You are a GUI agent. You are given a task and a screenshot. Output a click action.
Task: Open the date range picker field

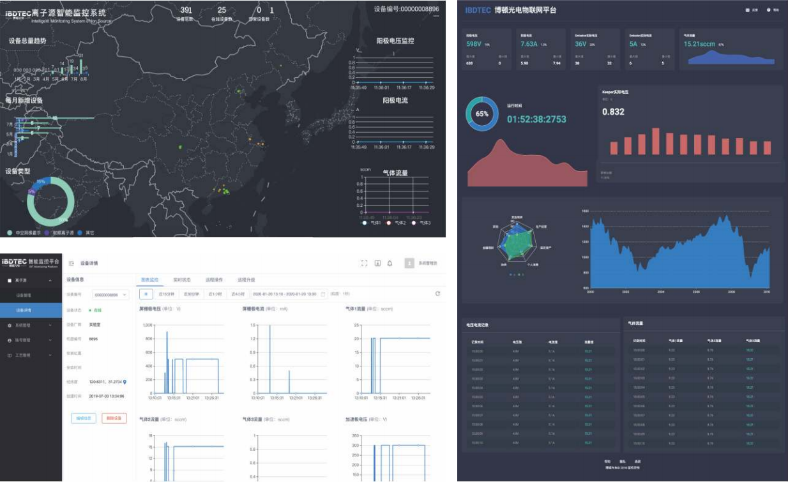coord(289,294)
